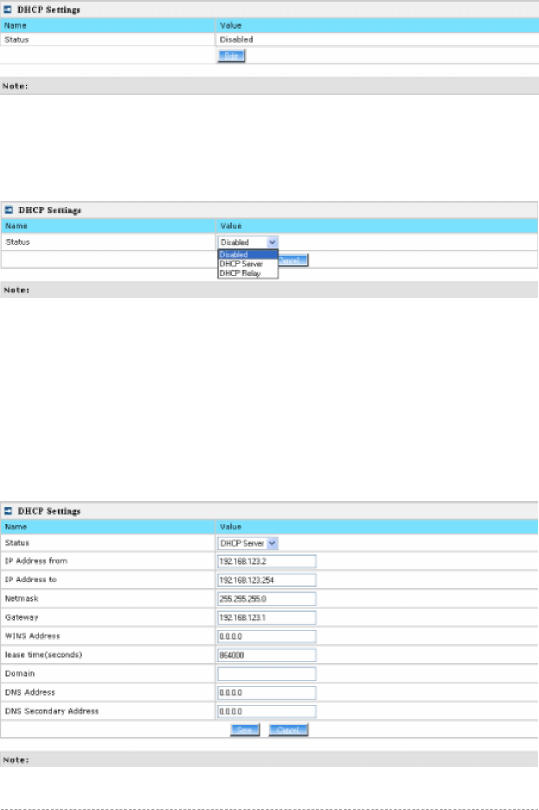
Task: Click the lease time seconds field
Action: [x=267, y=655]
